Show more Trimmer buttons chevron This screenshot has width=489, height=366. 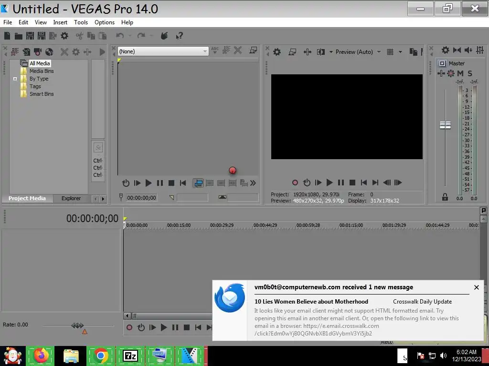[x=253, y=183]
